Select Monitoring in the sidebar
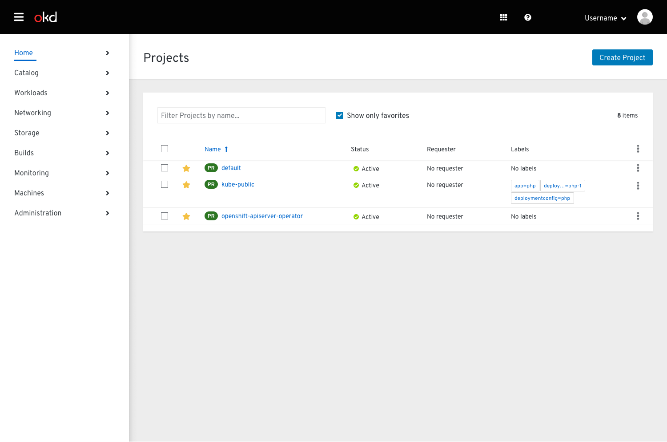Viewport: 667px width, 442px height. (32, 173)
